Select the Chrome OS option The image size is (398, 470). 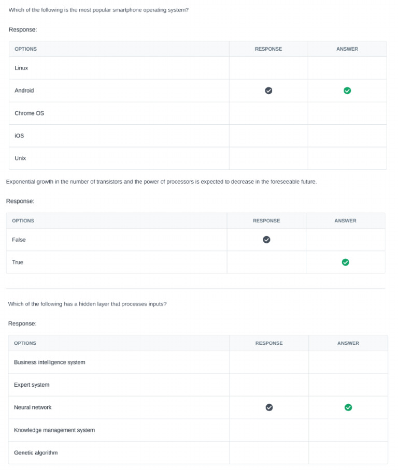coord(29,113)
